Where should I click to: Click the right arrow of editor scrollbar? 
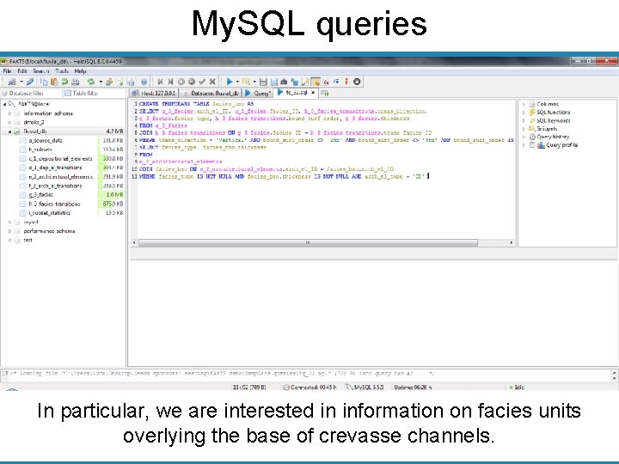(512, 242)
